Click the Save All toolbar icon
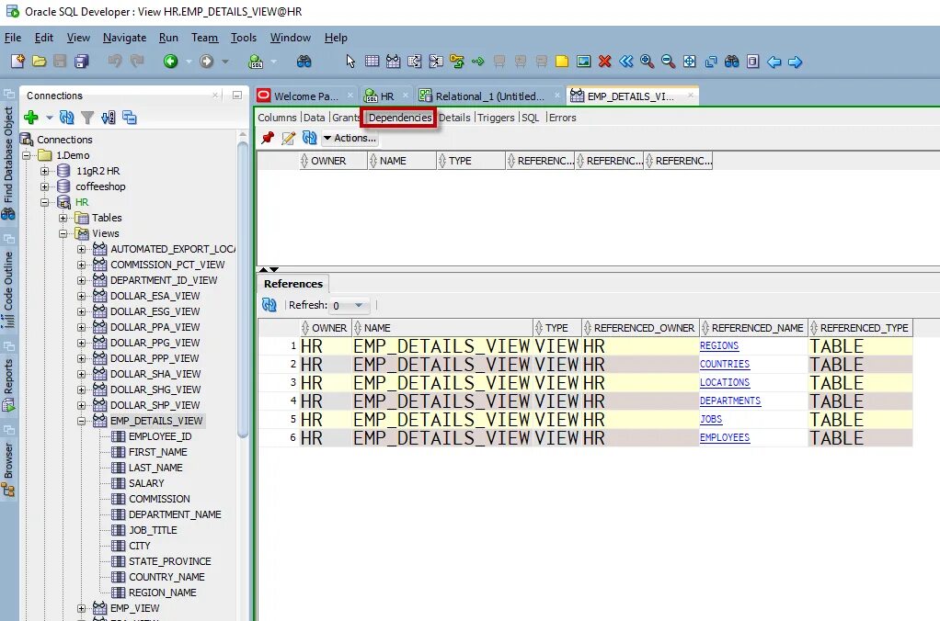The height and width of the screenshot is (621, 940). [x=82, y=61]
